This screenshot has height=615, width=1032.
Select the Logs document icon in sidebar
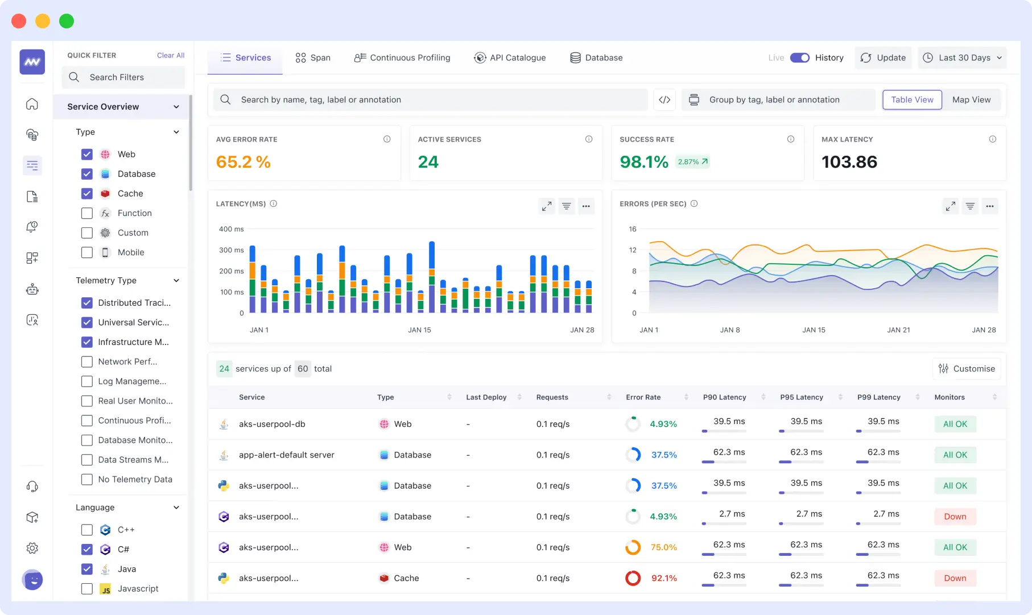coord(32,196)
